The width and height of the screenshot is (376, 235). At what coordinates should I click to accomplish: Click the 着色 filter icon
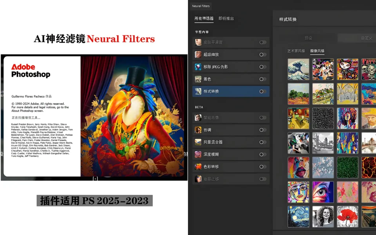click(x=198, y=79)
